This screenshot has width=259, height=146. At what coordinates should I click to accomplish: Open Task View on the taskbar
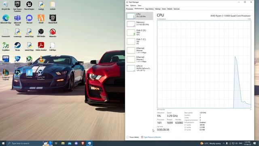(56, 143)
